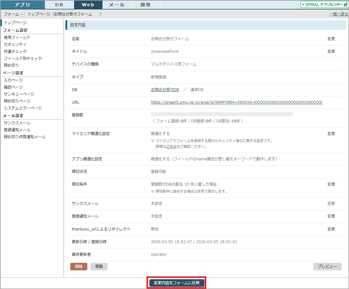Click 変更 for マイエリア最適化設定
349x289 pixels.
pos(331,134)
